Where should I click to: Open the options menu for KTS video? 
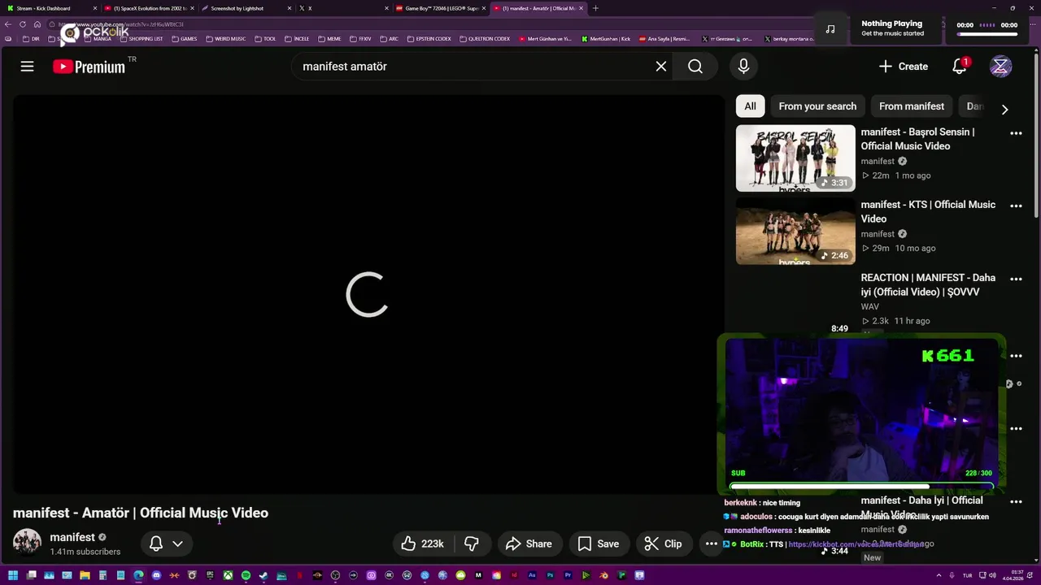click(x=1016, y=206)
